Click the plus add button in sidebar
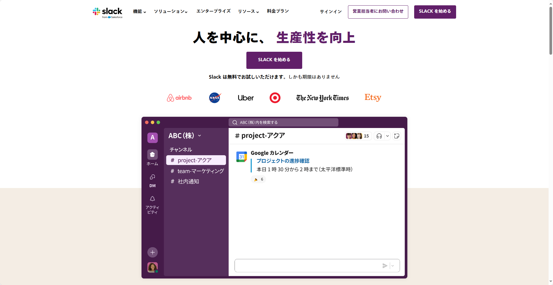This screenshot has height=285, width=553. click(152, 252)
